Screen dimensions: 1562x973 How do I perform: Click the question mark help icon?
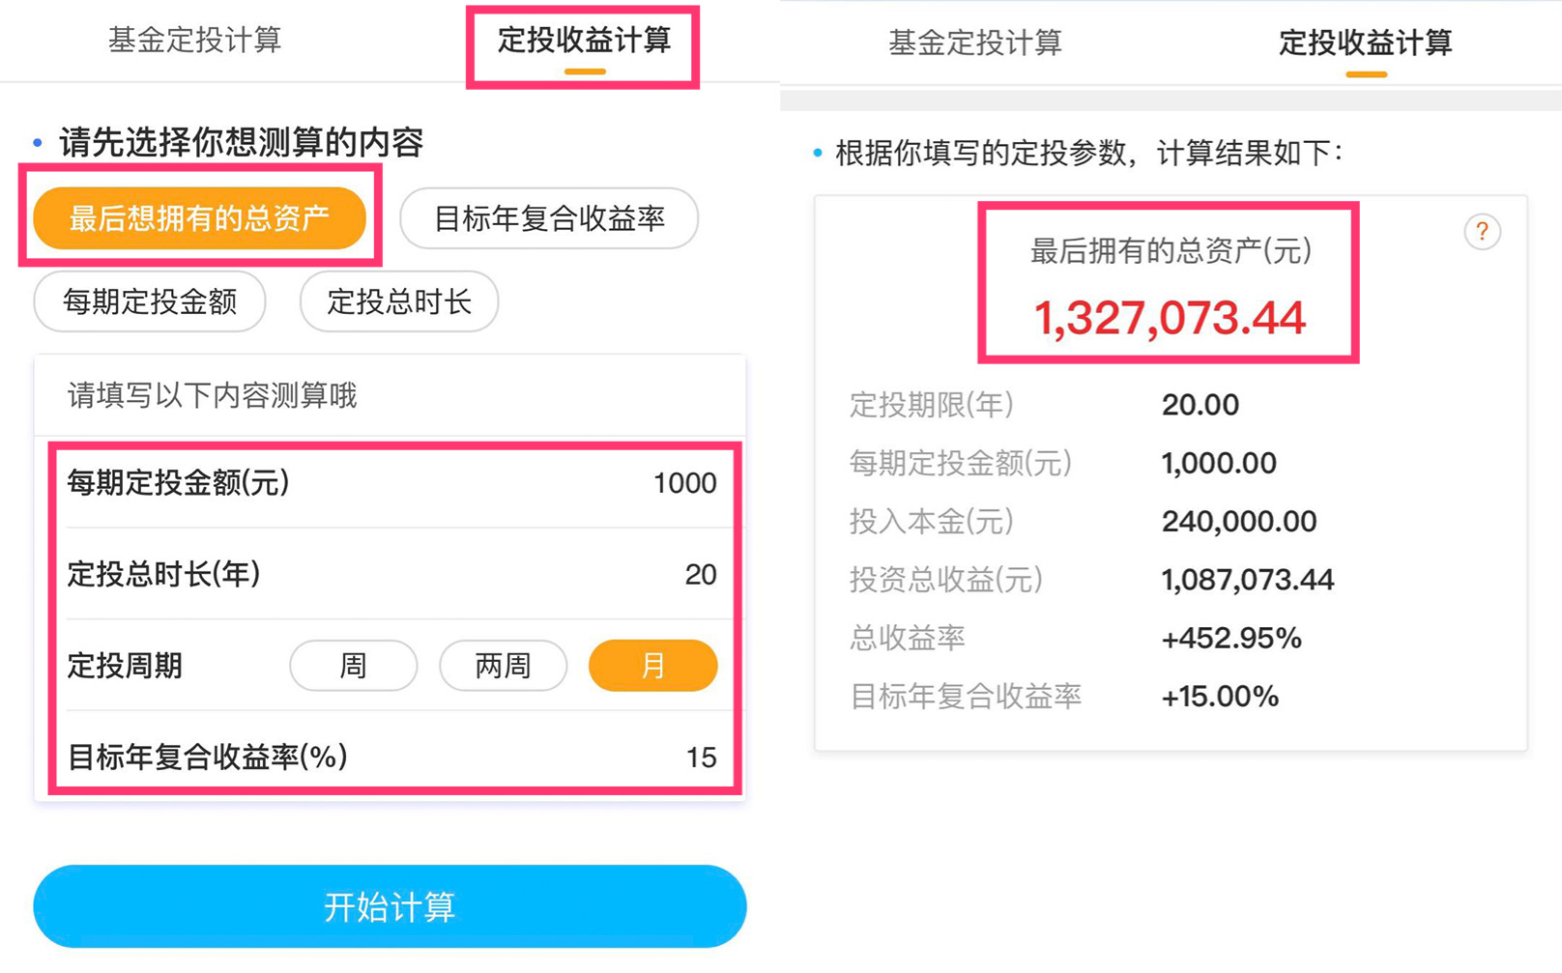[1482, 232]
